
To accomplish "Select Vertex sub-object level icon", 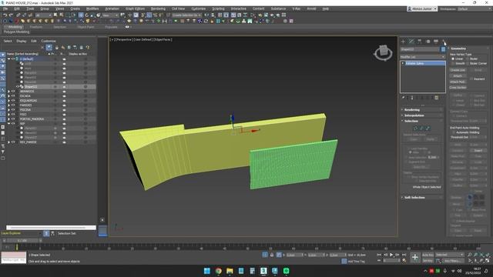I will click(x=416, y=128).
